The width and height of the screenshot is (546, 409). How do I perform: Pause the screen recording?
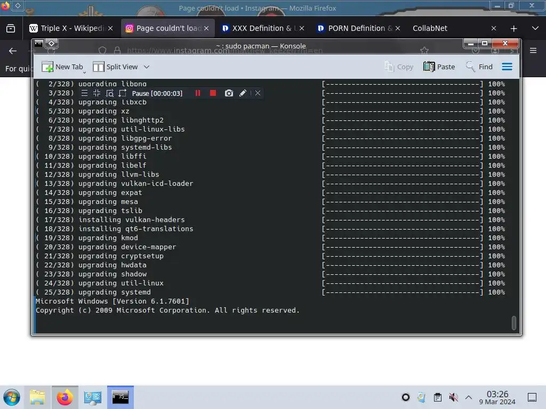[198, 93]
